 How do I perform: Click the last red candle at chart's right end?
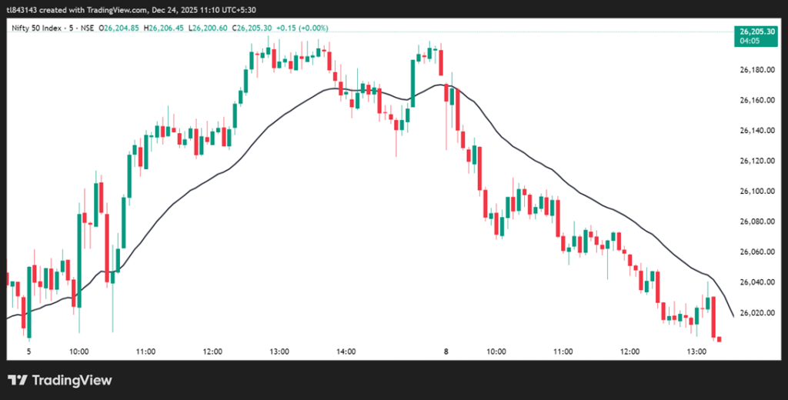pyautogui.click(x=720, y=338)
